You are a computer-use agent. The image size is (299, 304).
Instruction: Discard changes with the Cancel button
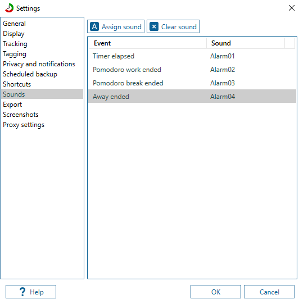click(x=269, y=292)
